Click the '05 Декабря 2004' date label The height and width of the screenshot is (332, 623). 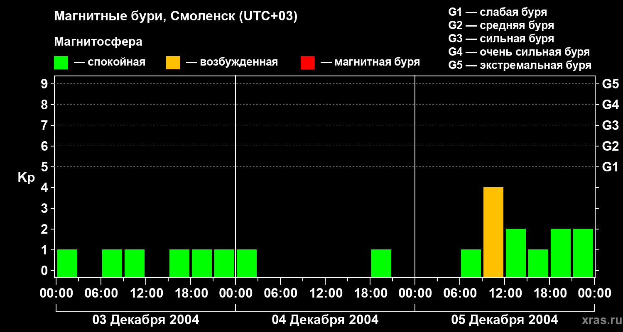pyautogui.click(x=505, y=320)
